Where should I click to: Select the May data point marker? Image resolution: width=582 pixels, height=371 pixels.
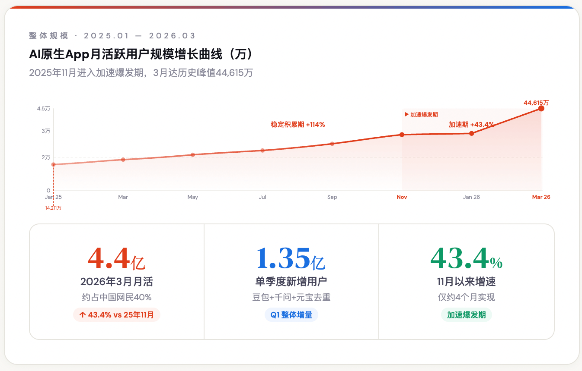[x=193, y=154]
